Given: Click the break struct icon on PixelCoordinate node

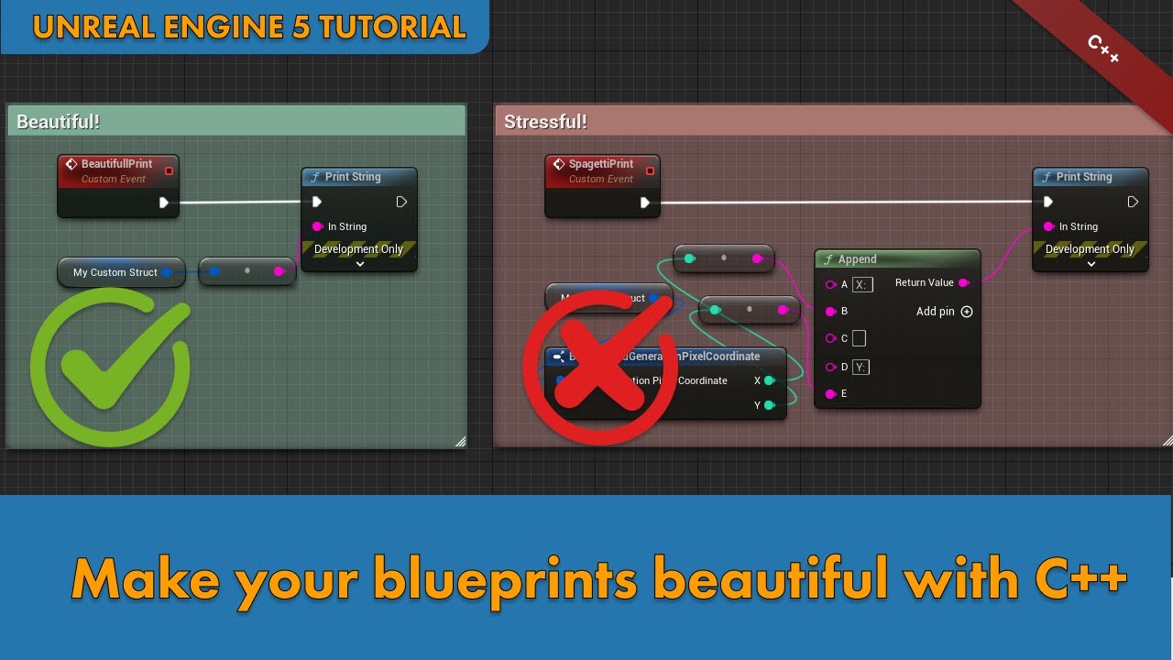Looking at the screenshot, I should coord(559,357).
